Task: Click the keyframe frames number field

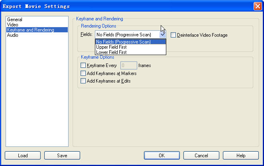Action: pos(129,65)
